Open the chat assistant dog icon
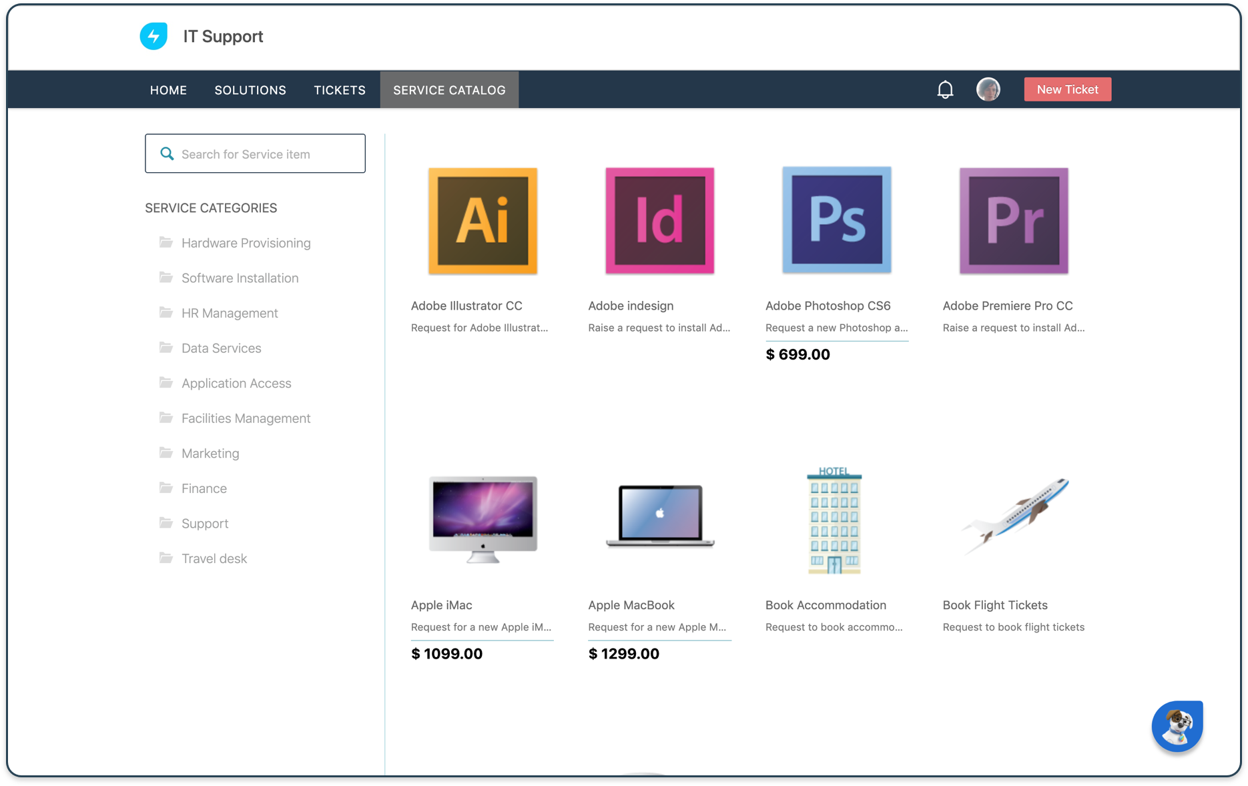The height and width of the screenshot is (786, 1248). 1177,727
